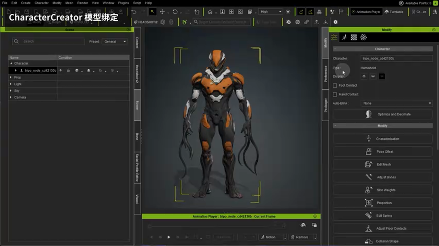Click the rotate tool icon
Image resolution: width=439 pixels, height=246 pixels.
[175, 12]
